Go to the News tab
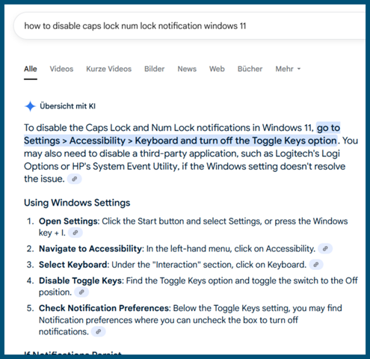The height and width of the screenshot is (359, 370). click(x=187, y=69)
